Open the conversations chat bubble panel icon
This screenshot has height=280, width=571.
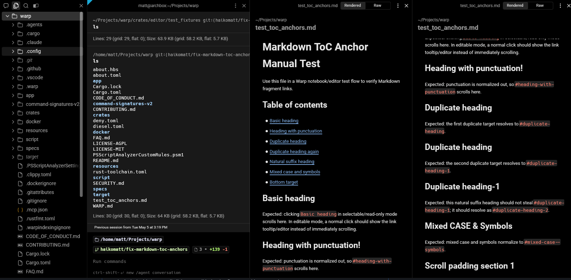pos(6,6)
